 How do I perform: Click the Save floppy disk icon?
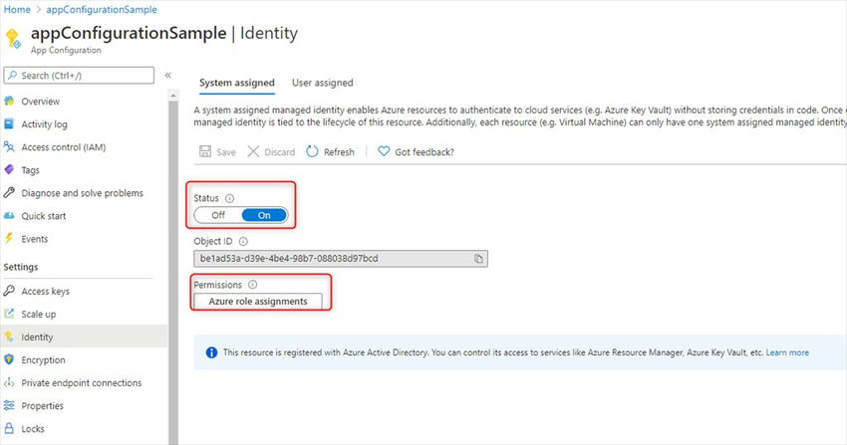pos(205,151)
